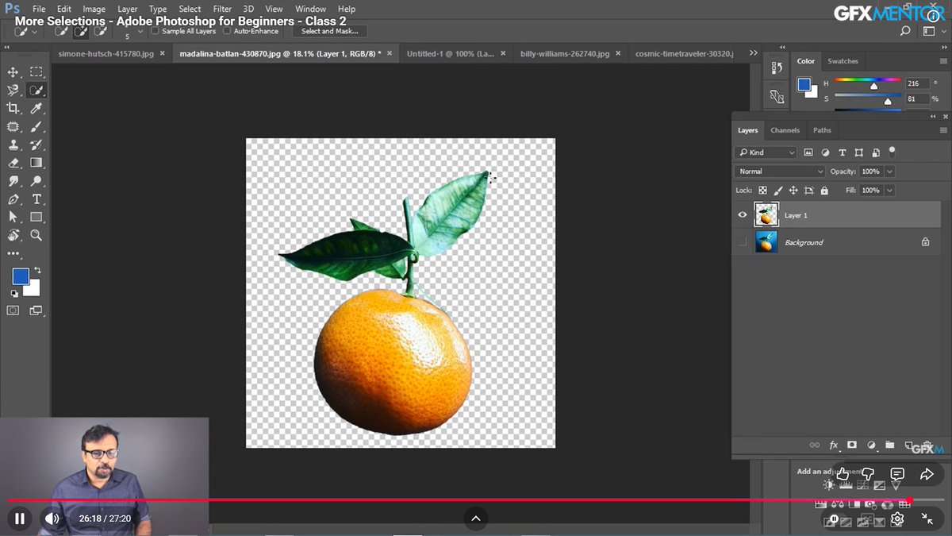The height and width of the screenshot is (536, 952).
Task: Pause the video playback
Action: 20,519
